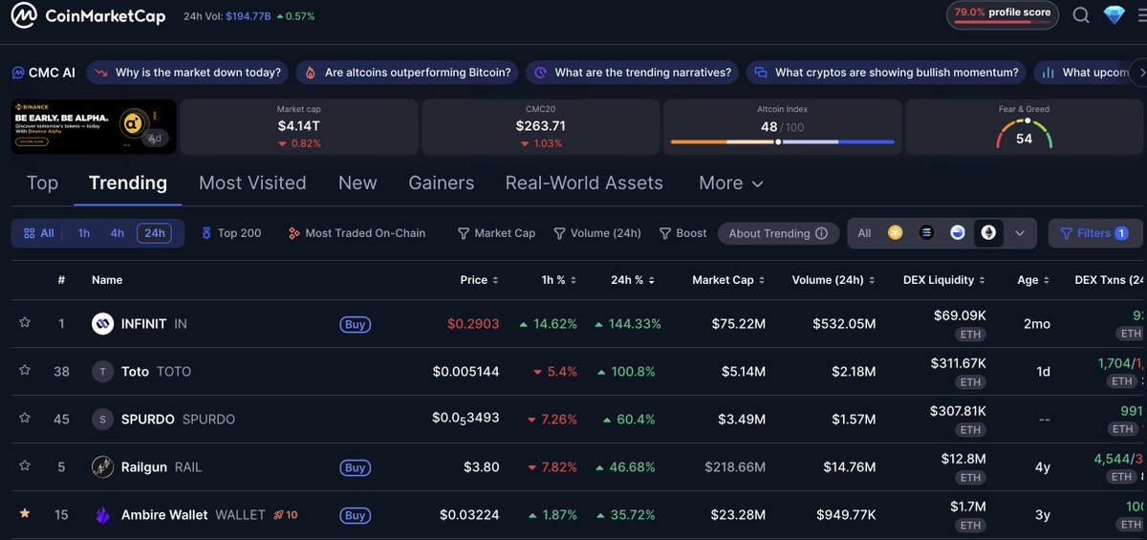Add INFINIT to watchlist with star
This screenshot has width=1147, height=540.
tap(25, 323)
